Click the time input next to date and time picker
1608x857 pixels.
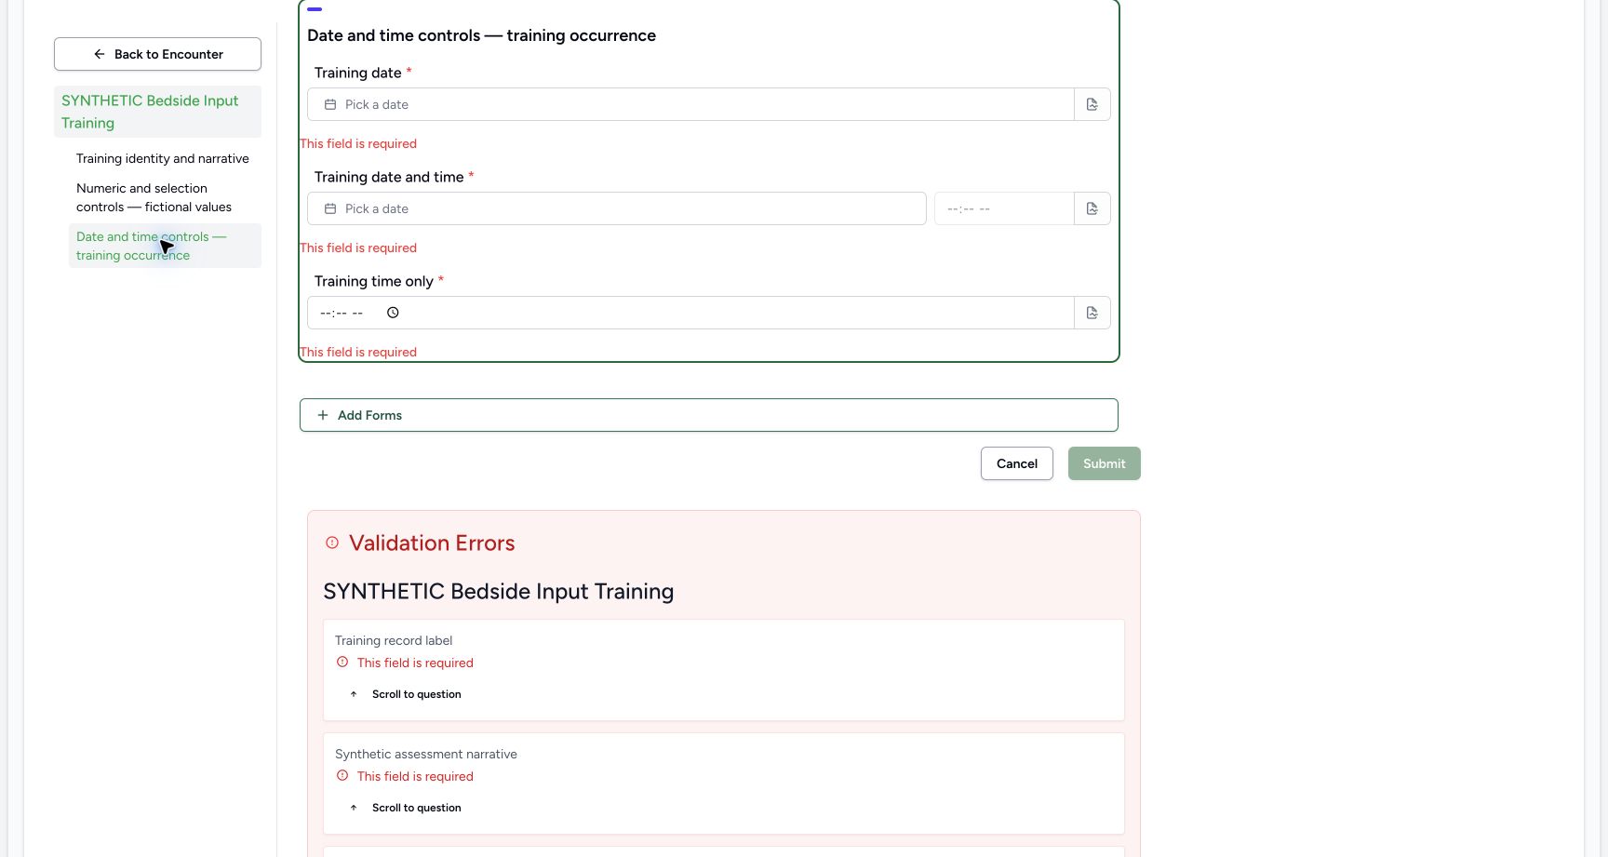1004,208
